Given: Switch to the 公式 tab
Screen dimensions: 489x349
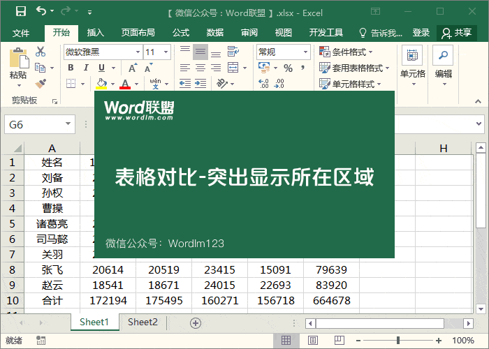Looking at the screenshot, I should point(181,33).
